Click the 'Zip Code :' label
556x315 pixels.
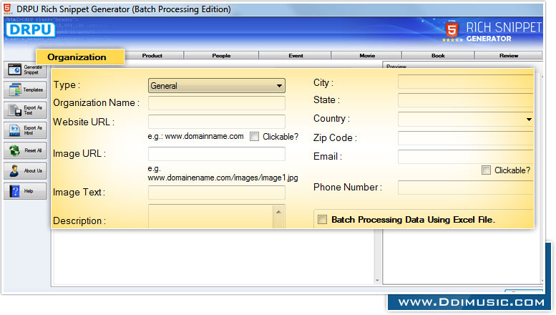coord(335,137)
